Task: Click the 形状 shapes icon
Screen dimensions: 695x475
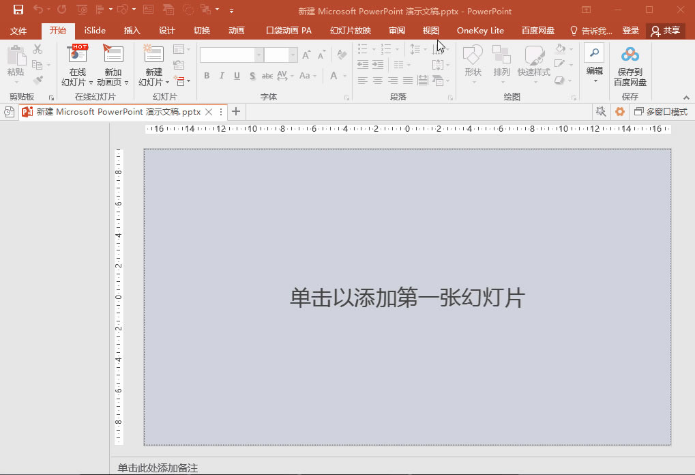Action: (473, 55)
